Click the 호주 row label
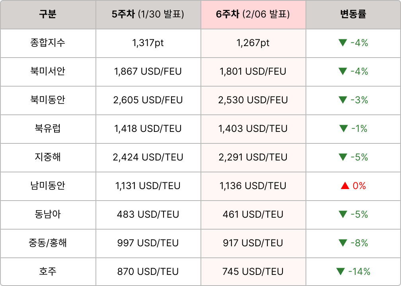The height and width of the screenshot is (286, 401). click(x=48, y=272)
